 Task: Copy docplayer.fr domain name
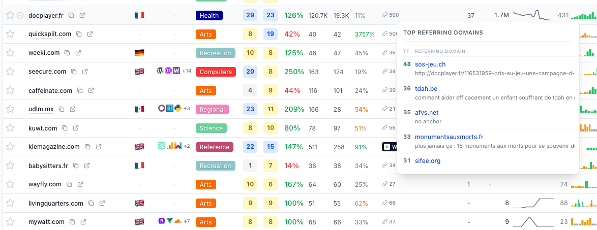tap(71, 15)
